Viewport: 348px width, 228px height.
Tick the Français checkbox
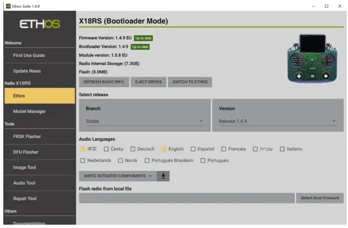[x=224, y=149]
